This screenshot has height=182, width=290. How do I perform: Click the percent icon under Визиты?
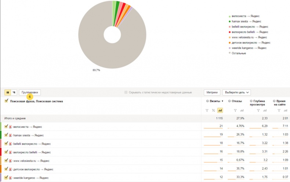[x=213, y=110]
